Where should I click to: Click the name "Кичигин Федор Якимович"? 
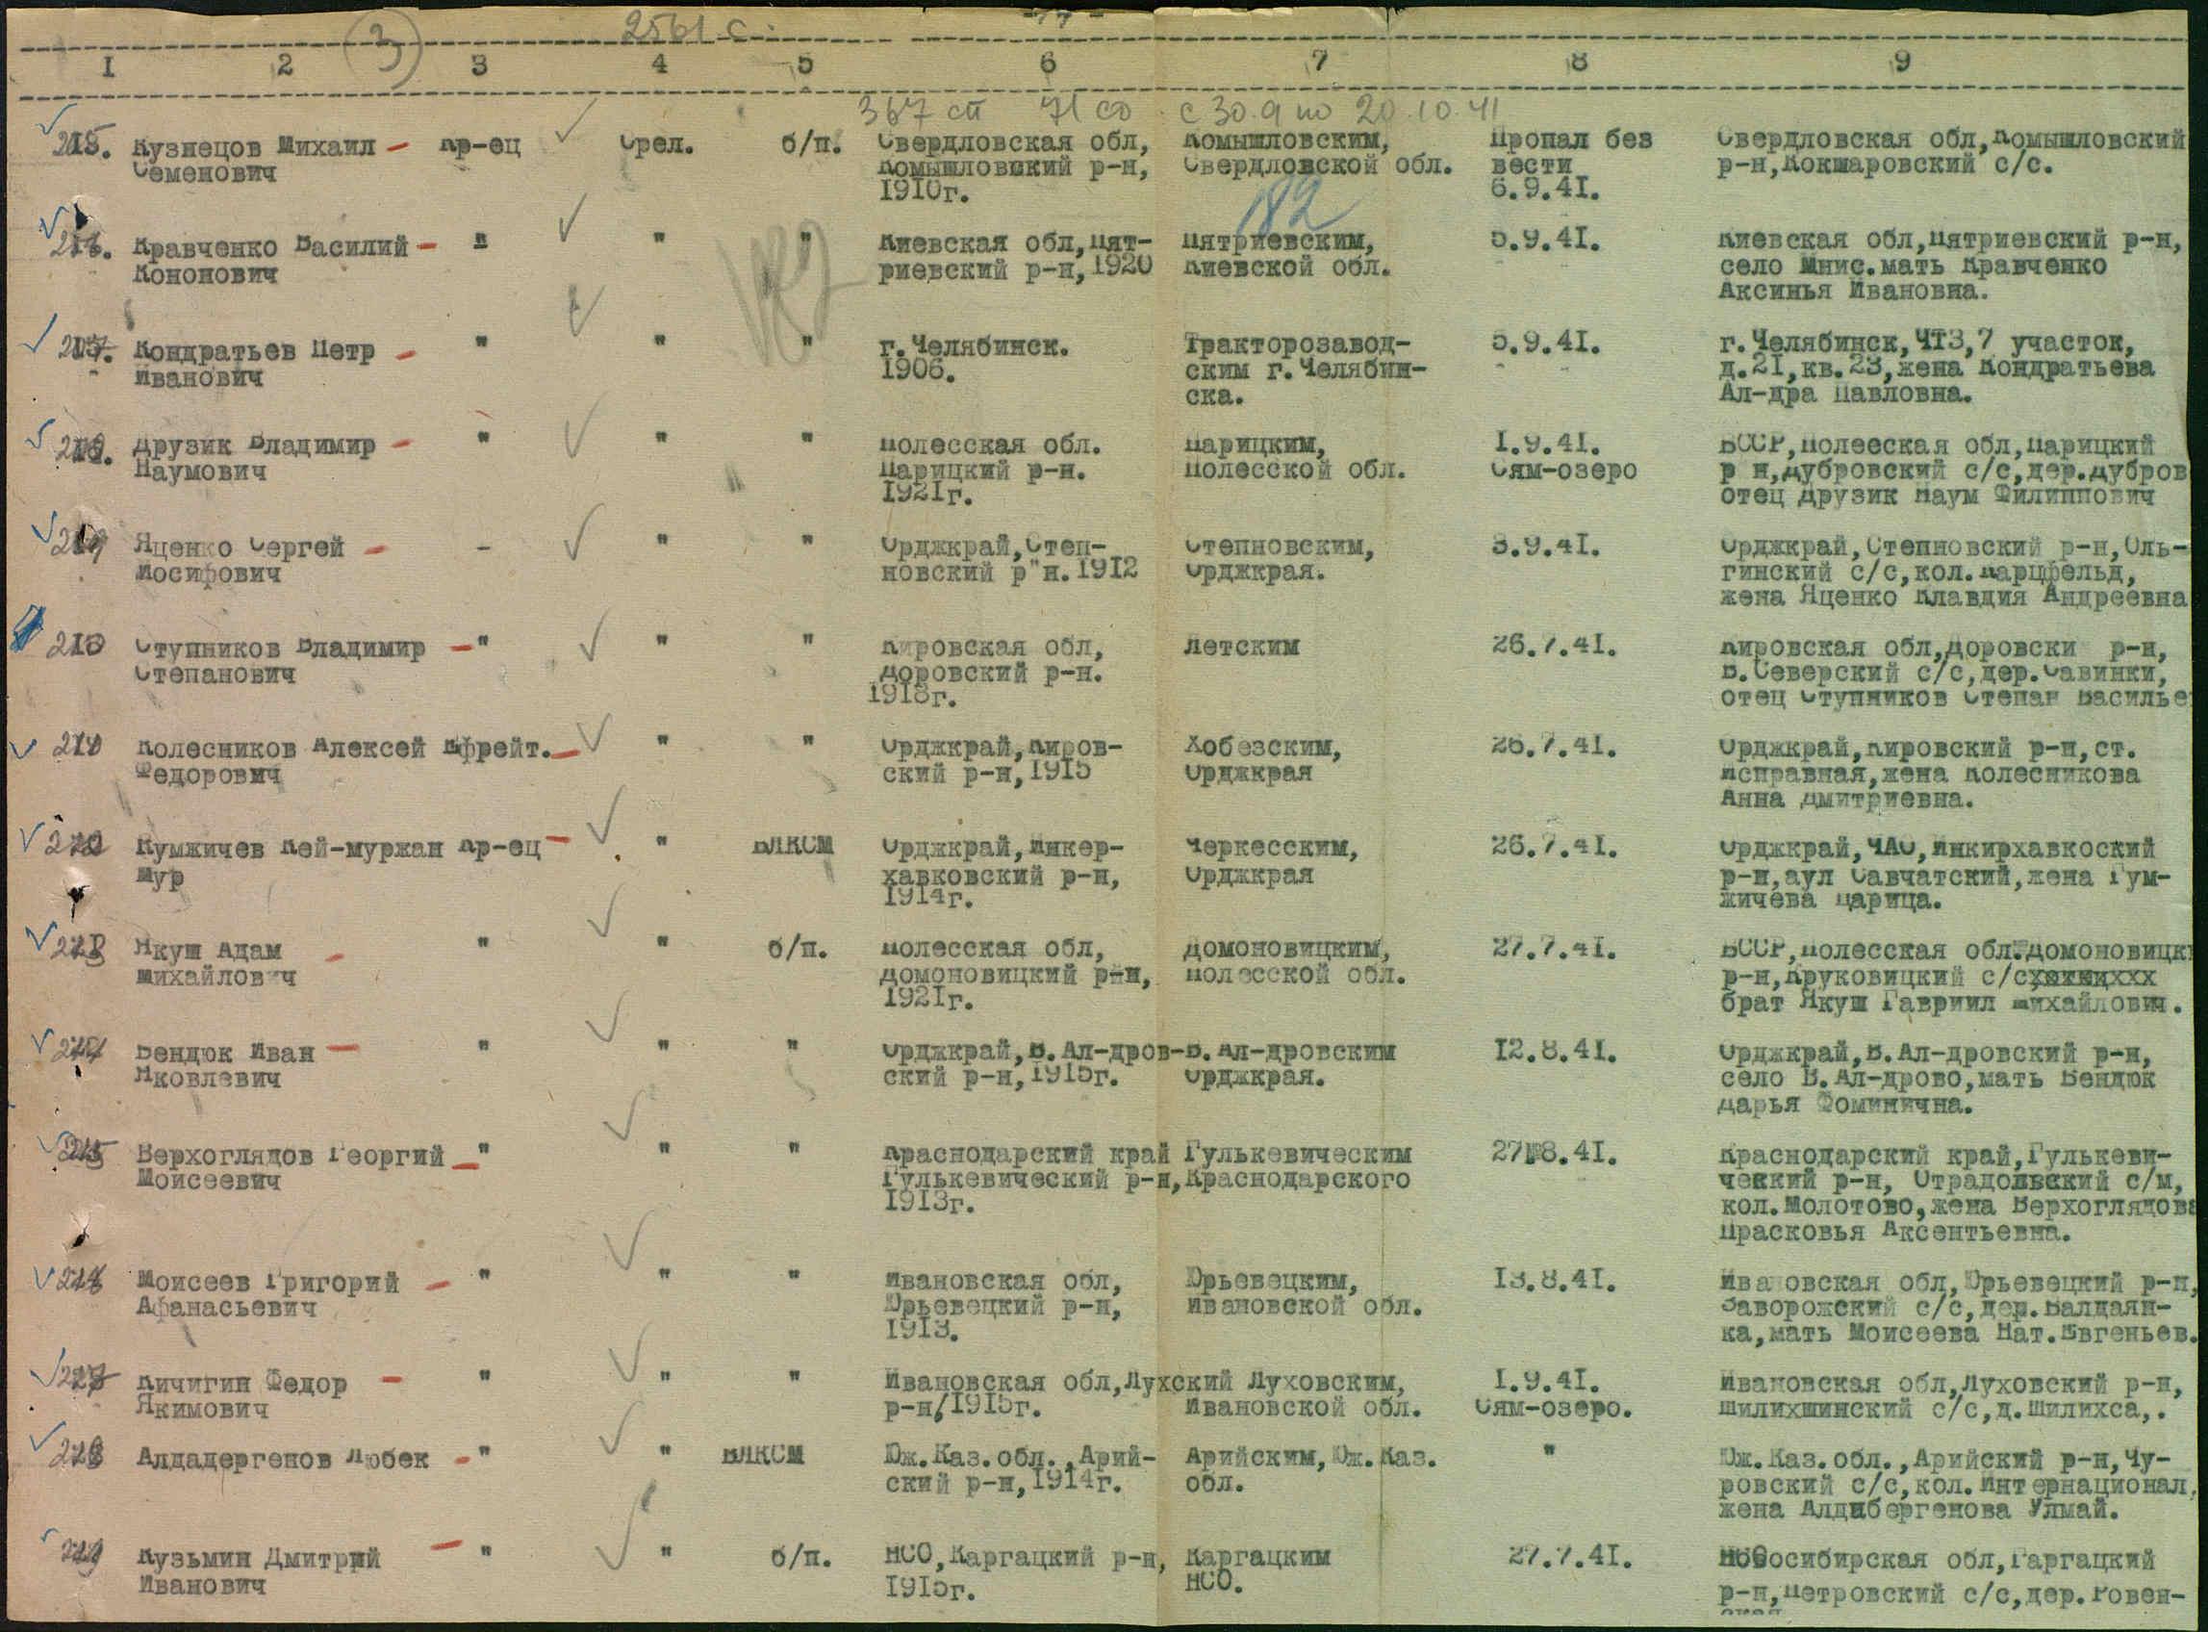(241, 1396)
